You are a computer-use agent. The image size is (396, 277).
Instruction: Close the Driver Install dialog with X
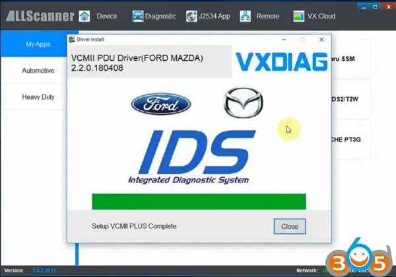[321, 40]
